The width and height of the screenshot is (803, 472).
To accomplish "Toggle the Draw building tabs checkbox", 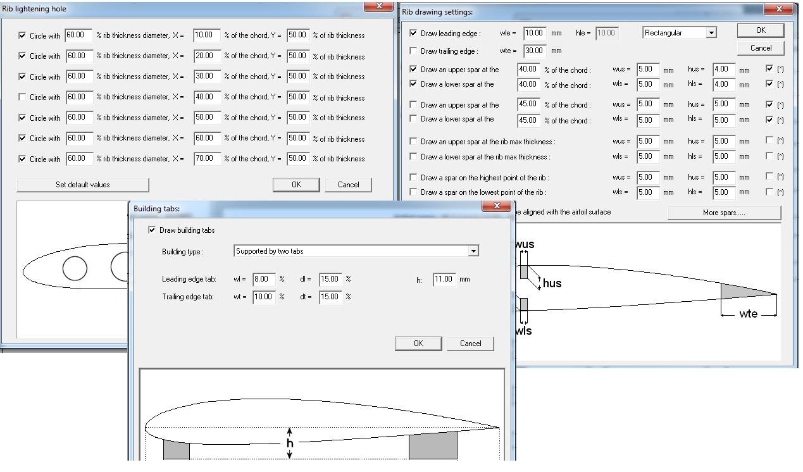I will [152, 230].
